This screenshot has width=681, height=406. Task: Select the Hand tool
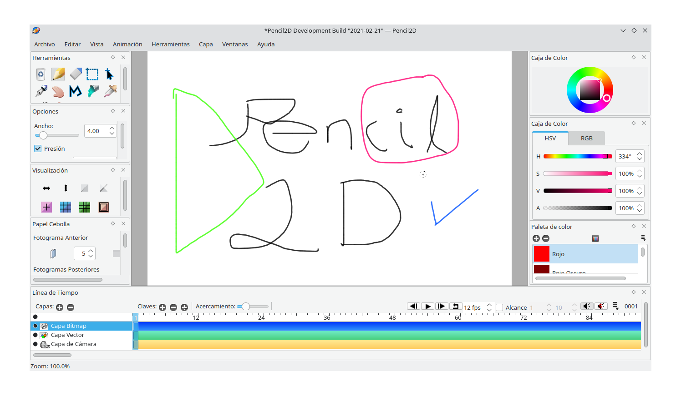click(58, 91)
